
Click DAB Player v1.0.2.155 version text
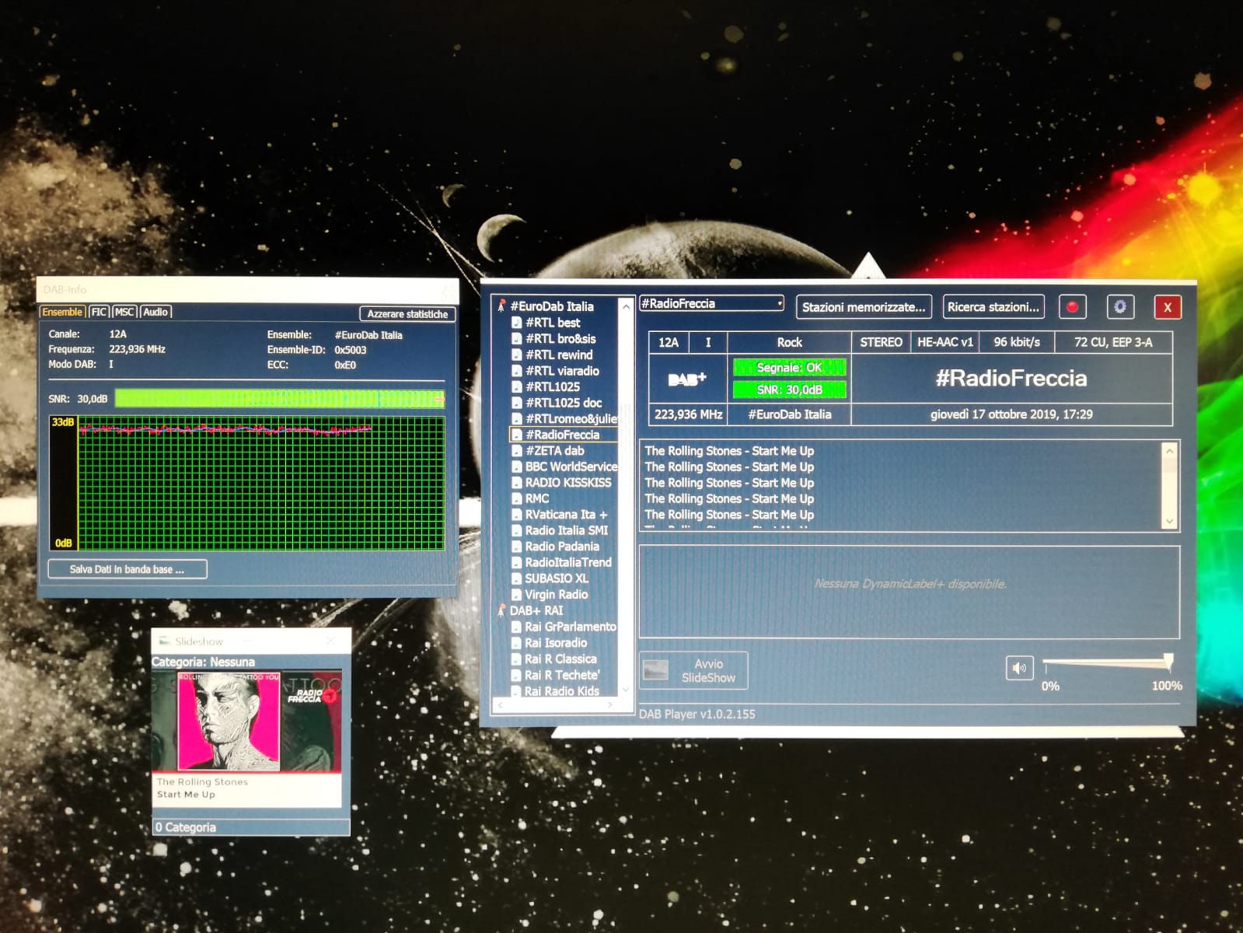(x=697, y=714)
